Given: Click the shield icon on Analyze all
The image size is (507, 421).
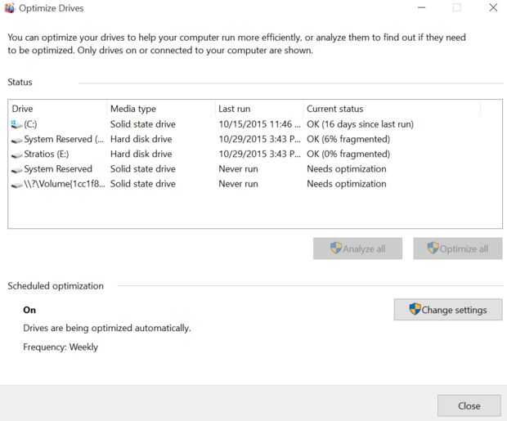Looking at the screenshot, I should pyautogui.click(x=336, y=249).
